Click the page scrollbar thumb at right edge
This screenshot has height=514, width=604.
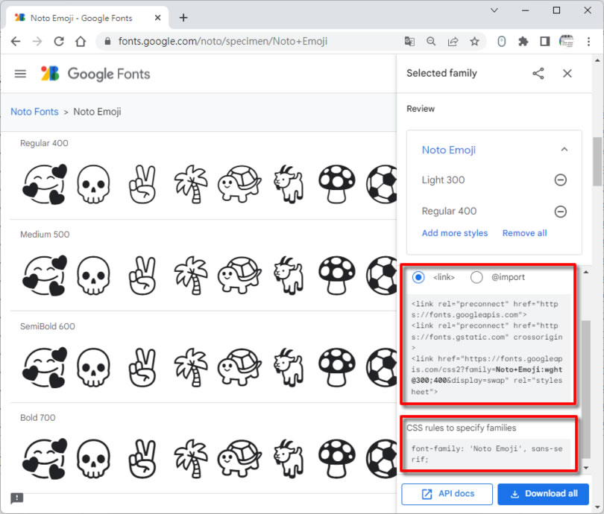click(597, 162)
